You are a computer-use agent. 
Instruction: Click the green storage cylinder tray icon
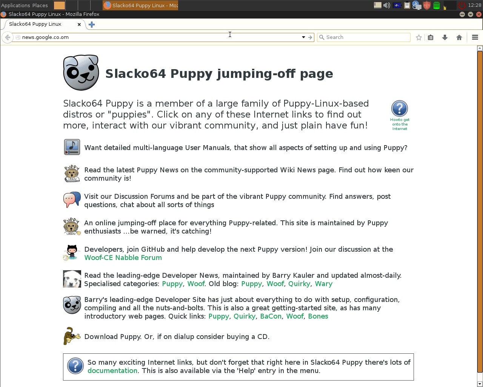437,5
